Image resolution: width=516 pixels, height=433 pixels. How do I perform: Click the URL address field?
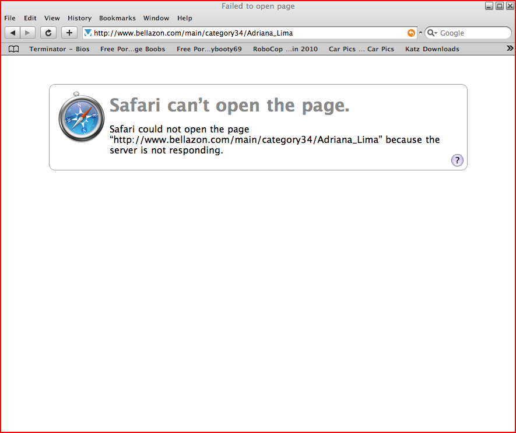(245, 33)
